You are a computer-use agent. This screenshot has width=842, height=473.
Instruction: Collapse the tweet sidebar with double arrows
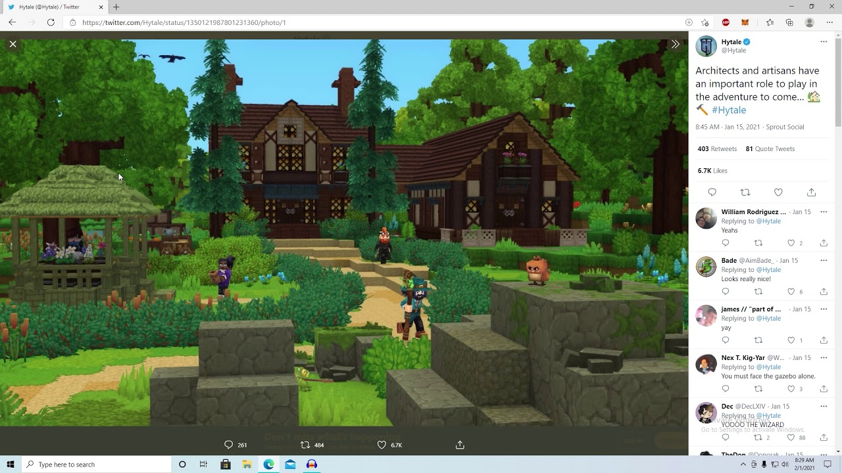click(x=675, y=44)
